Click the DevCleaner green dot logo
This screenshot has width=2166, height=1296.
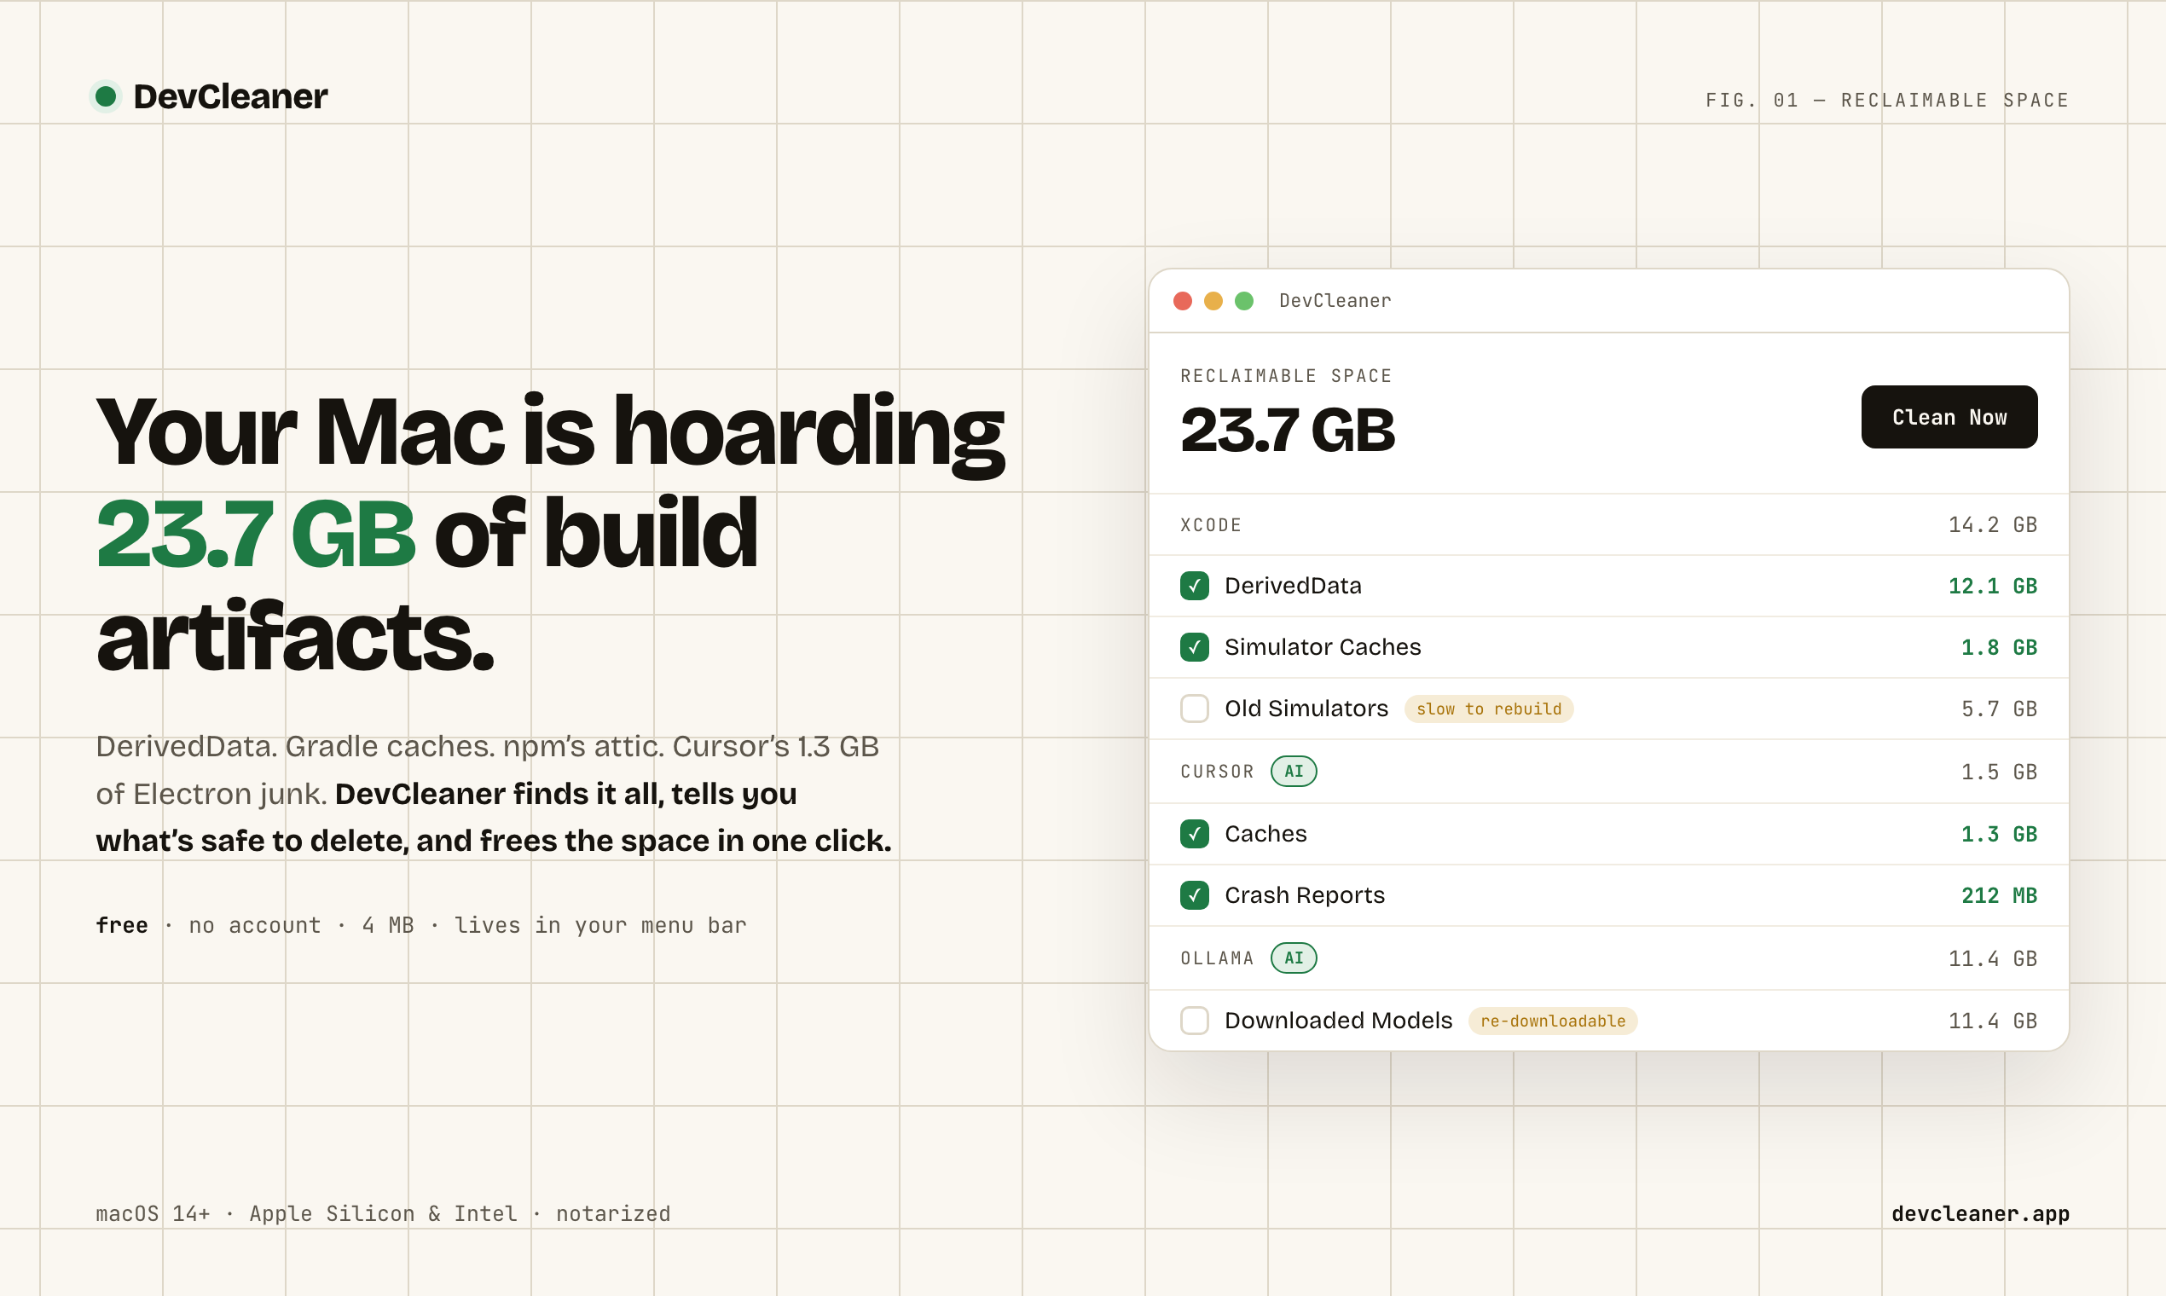(106, 96)
